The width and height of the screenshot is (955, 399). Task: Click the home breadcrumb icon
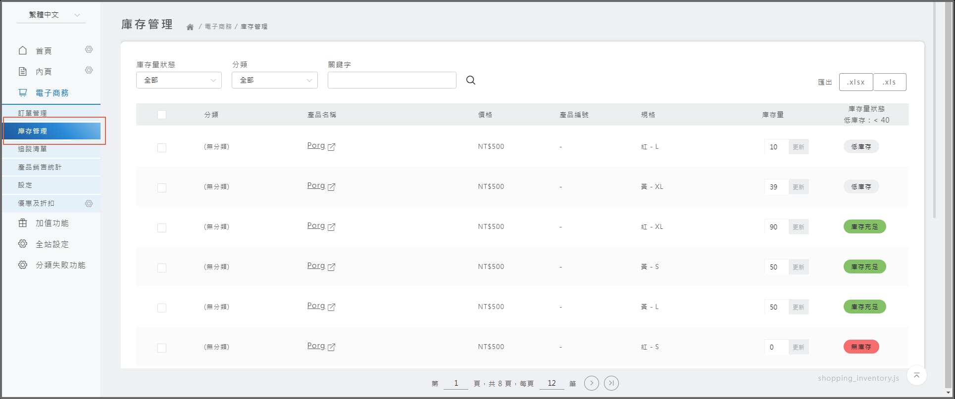pyautogui.click(x=190, y=27)
